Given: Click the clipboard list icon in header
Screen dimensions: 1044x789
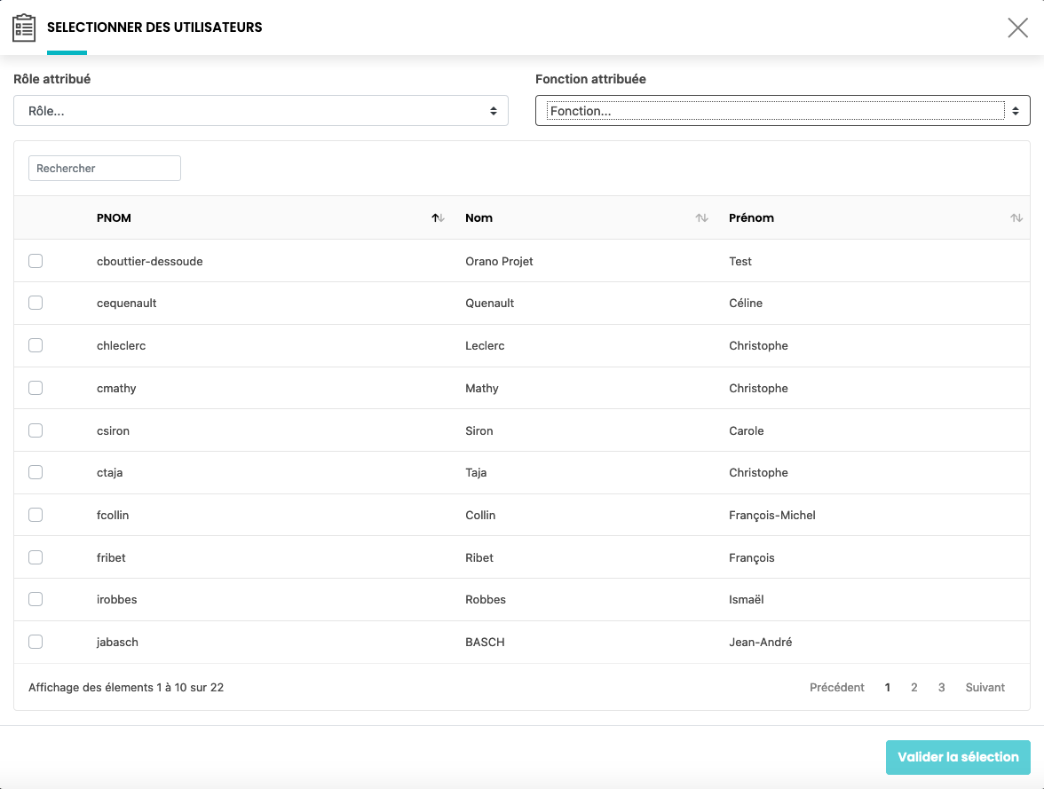Looking at the screenshot, I should pos(24,28).
